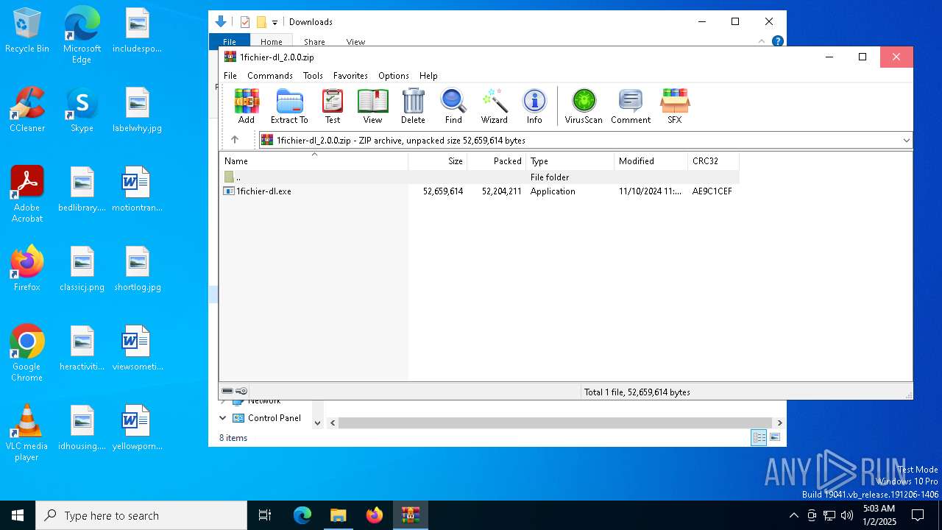Click the taskbar search box
Screen dimensions: 942x530
pos(141,515)
